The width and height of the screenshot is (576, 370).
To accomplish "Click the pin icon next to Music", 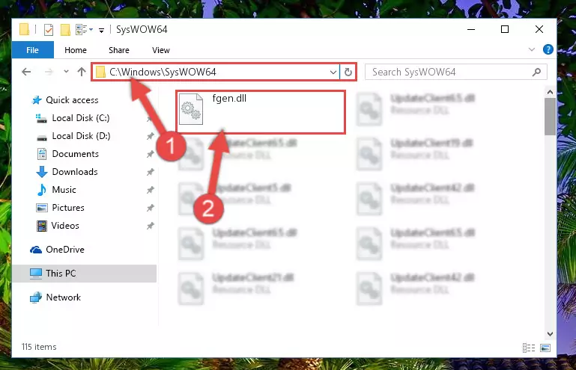I will pyautogui.click(x=151, y=190).
